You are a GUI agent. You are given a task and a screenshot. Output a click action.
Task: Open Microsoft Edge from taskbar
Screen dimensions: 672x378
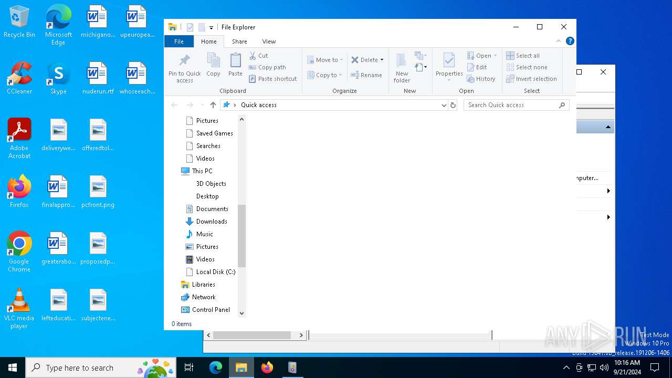click(x=216, y=367)
